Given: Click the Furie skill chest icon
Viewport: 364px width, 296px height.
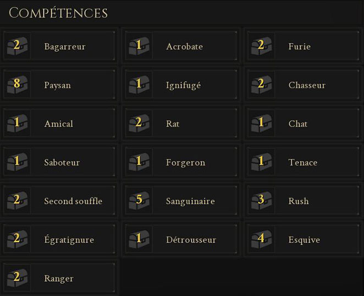Looking at the screenshot, I should 261,46.
